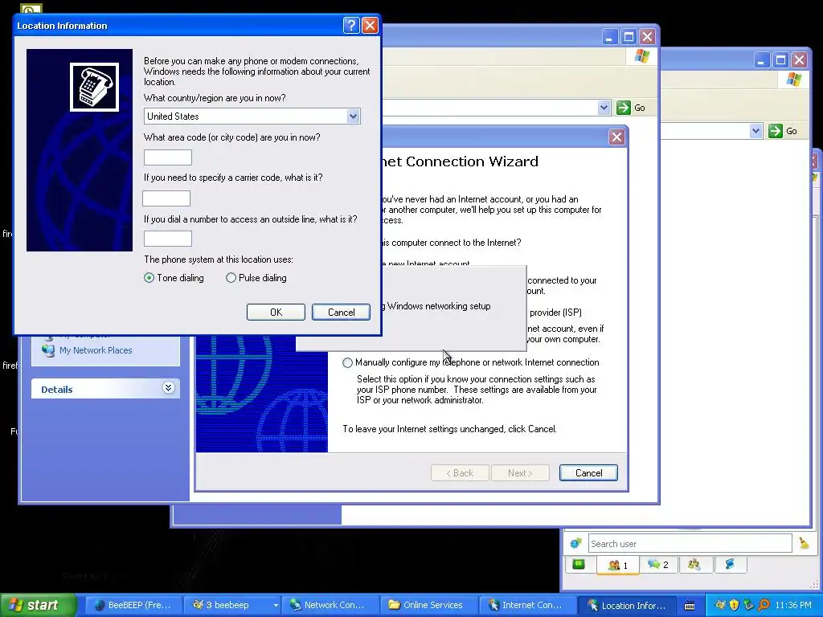This screenshot has width=823, height=617.
Task: Click the BeeBEEP Search user field
Action: click(690, 544)
